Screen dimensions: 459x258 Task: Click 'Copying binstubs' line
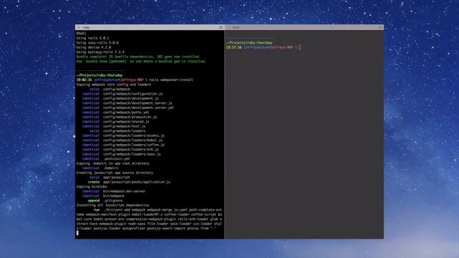point(92,186)
